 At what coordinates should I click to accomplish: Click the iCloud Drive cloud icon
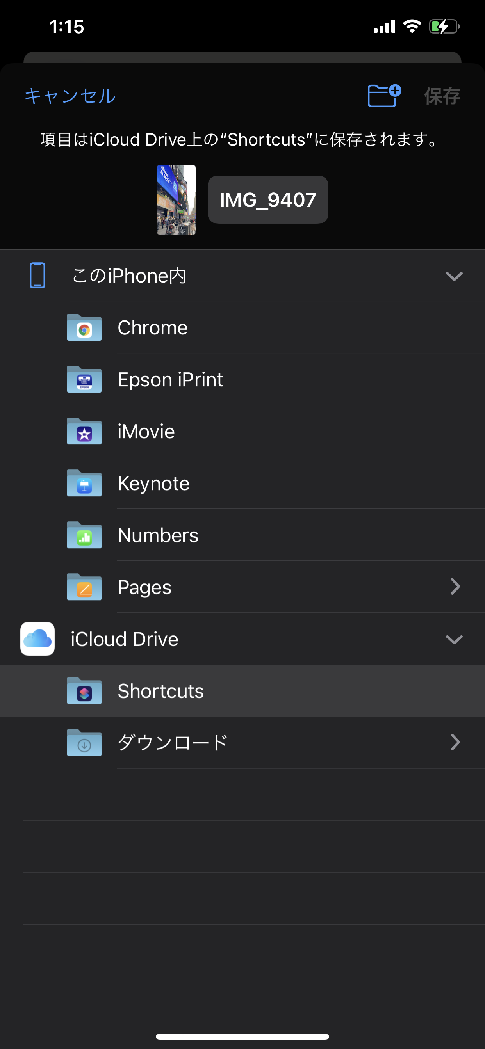tap(37, 638)
